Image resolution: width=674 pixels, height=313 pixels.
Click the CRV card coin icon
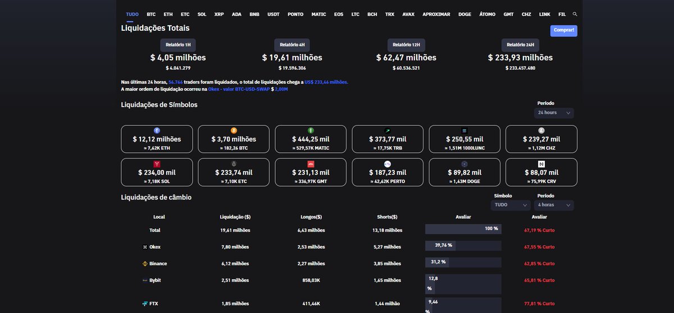click(x=541, y=164)
